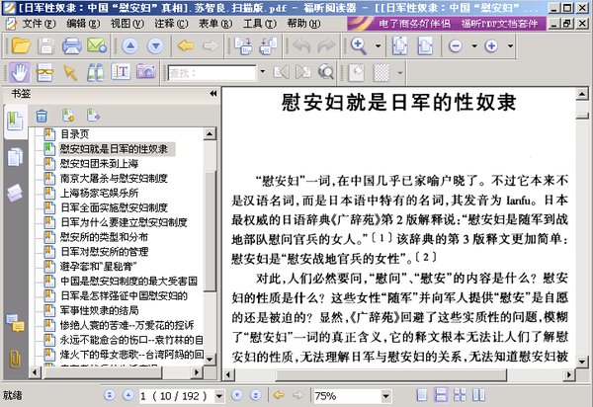
Task: Click the page number input field
Action: pyautogui.click(x=177, y=396)
